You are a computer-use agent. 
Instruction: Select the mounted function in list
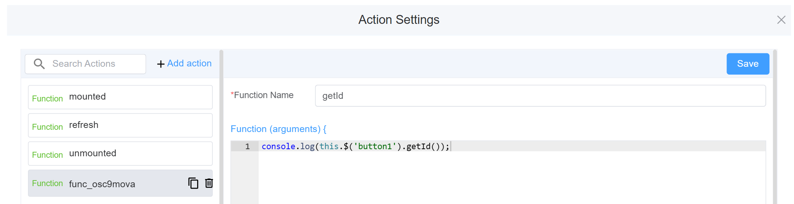tap(120, 97)
